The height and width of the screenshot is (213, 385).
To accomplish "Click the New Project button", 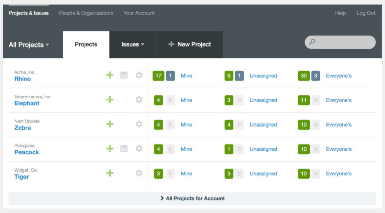I will pyautogui.click(x=190, y=45).
